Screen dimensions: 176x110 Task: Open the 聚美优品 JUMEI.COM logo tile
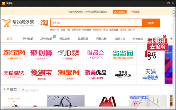pyautogui.click(x=96, y=75)
